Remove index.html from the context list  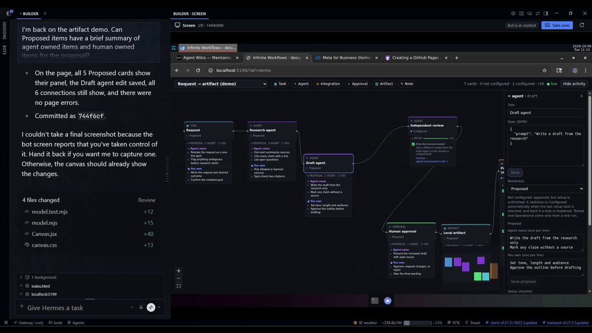click(21, 286)
